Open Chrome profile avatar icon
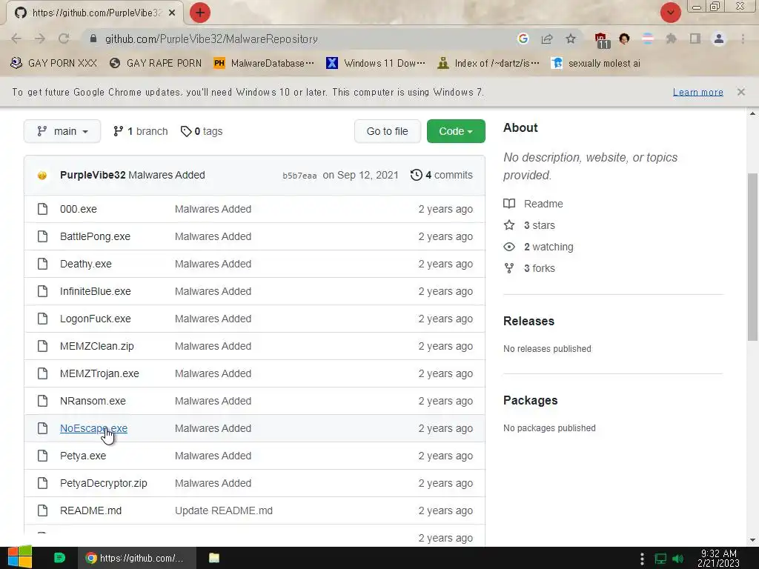 [719, 39]
